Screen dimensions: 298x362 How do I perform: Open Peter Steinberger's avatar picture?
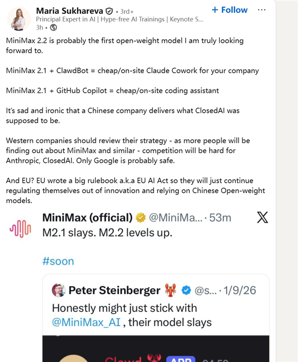58,290
